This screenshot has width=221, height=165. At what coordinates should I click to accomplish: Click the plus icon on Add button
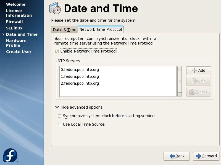(x=195, y=71)
